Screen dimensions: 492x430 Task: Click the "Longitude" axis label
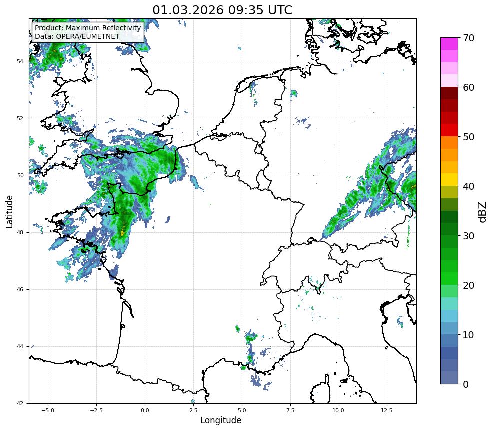click(x=221, y=420)
